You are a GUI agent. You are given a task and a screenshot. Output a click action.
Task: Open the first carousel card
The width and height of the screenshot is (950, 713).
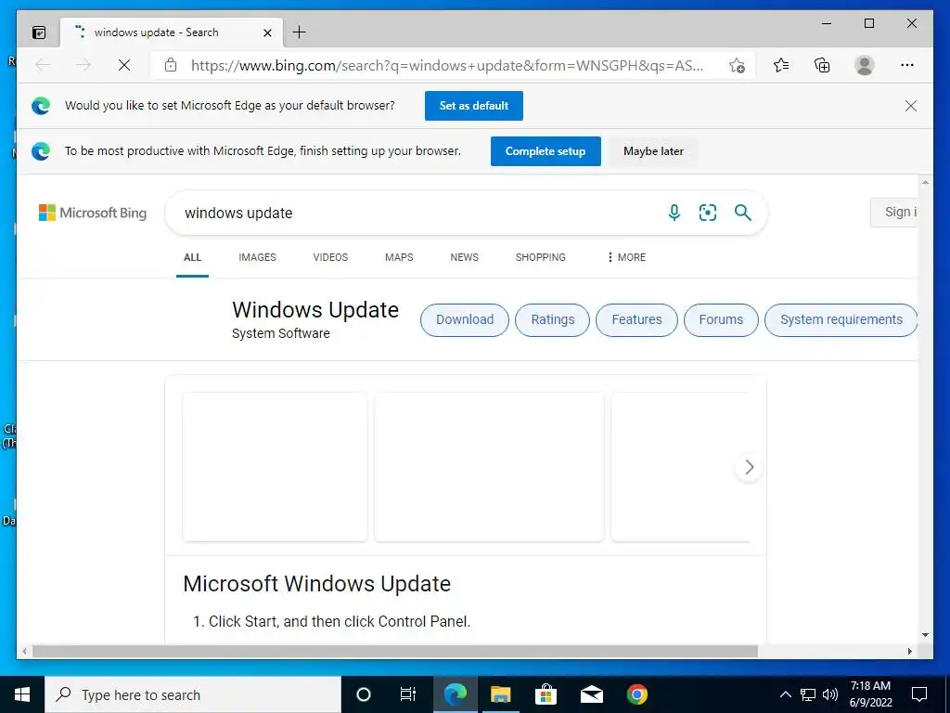point(275,466)
